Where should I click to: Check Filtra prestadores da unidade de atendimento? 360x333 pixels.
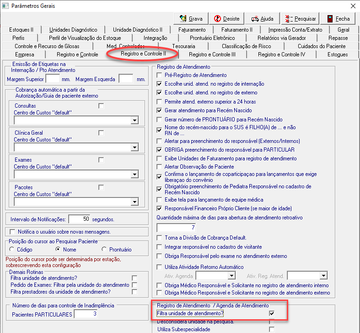134,292
